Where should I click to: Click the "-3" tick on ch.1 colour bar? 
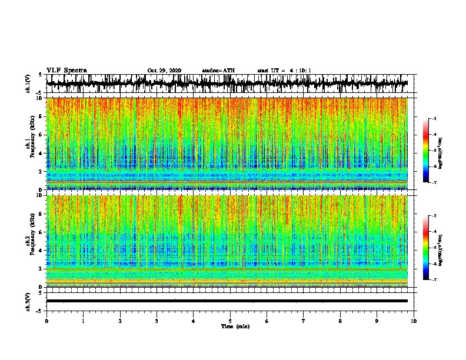[x=434, y=119]
